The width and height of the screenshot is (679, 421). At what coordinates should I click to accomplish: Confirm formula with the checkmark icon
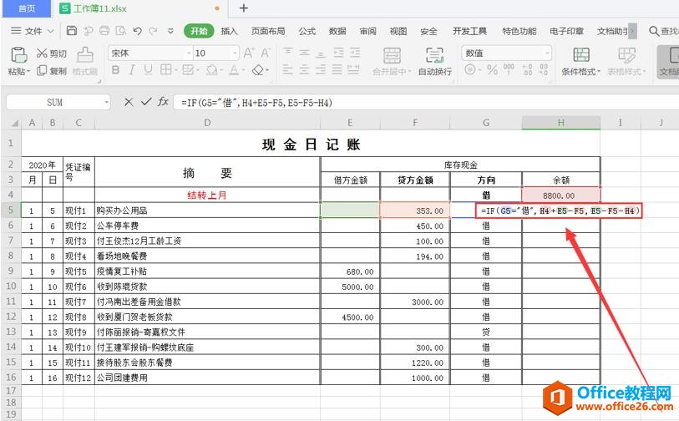click(x=146, y=102)
